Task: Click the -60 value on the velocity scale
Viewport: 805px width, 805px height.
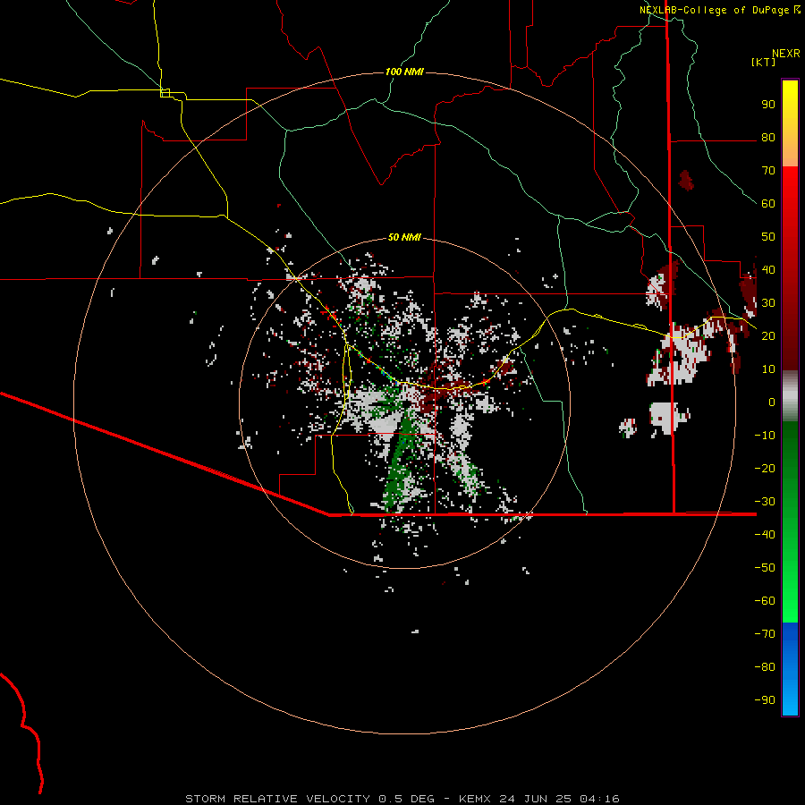Action: coord(765,601)
